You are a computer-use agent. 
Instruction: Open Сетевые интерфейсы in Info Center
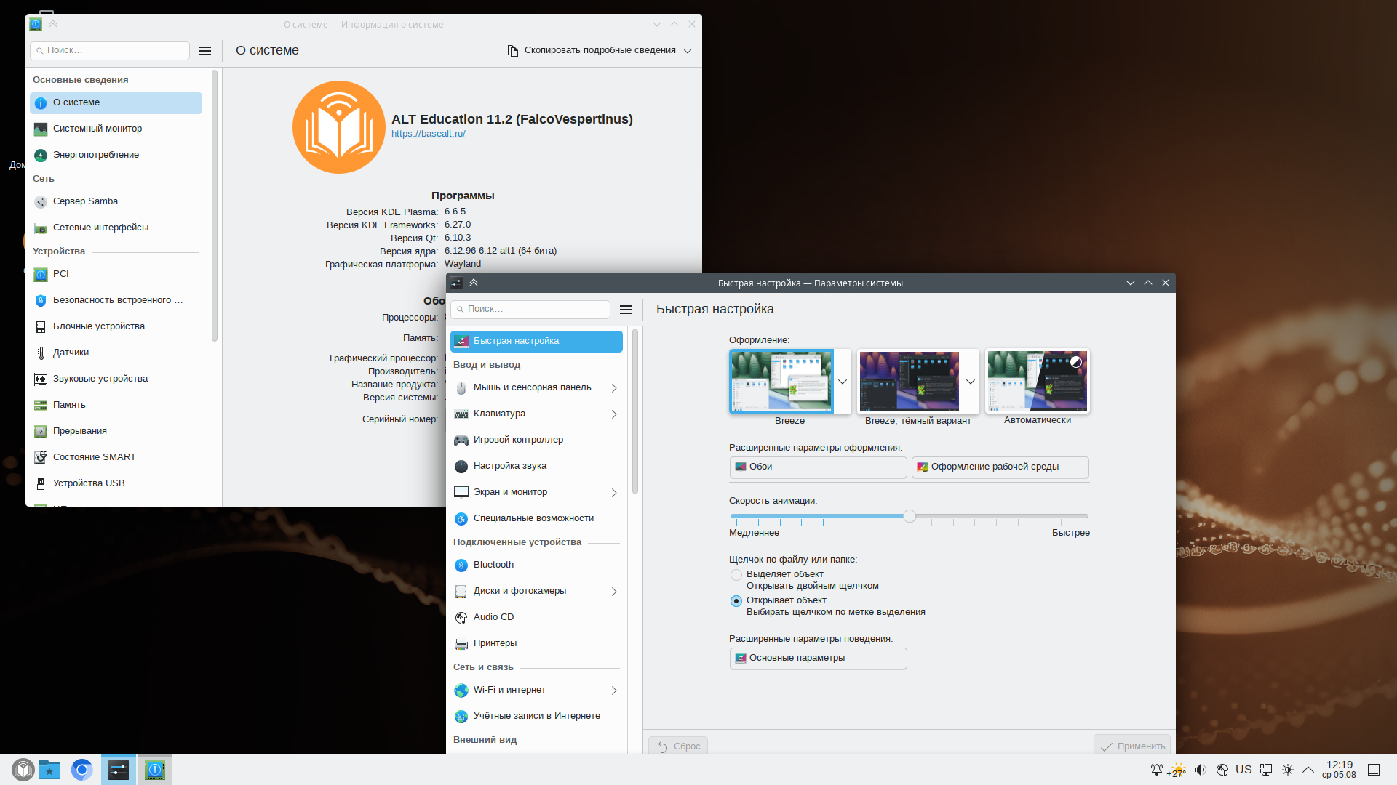(116, 228)
